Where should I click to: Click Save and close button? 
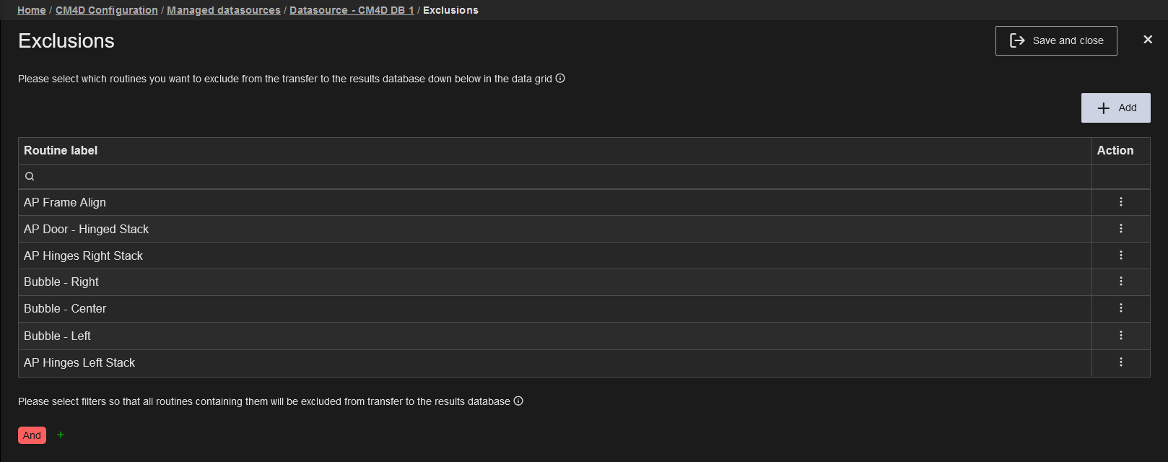(x=1055, y=41)
